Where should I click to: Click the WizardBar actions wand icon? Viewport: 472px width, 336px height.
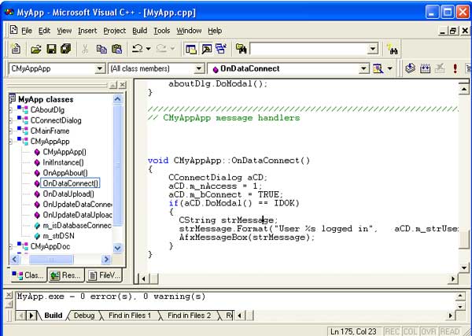(378, 69)
